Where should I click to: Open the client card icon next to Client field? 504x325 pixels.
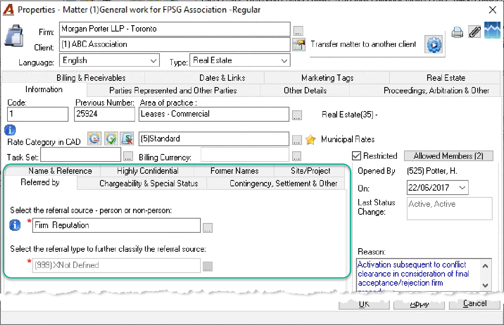pos(299,45)
